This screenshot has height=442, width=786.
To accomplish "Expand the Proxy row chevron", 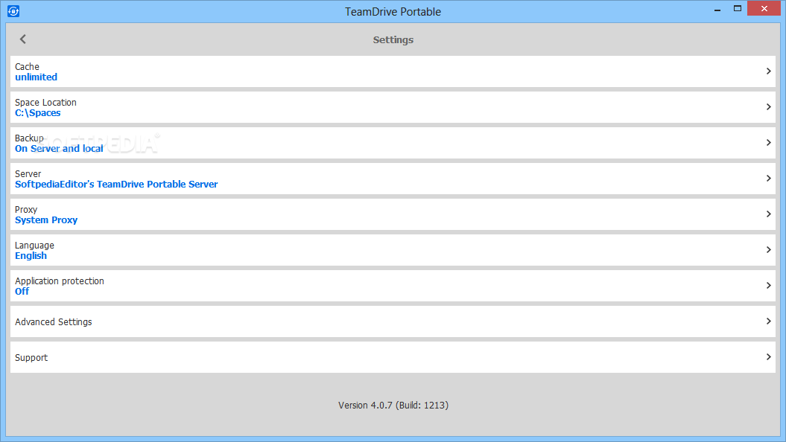I will point(768,214).
